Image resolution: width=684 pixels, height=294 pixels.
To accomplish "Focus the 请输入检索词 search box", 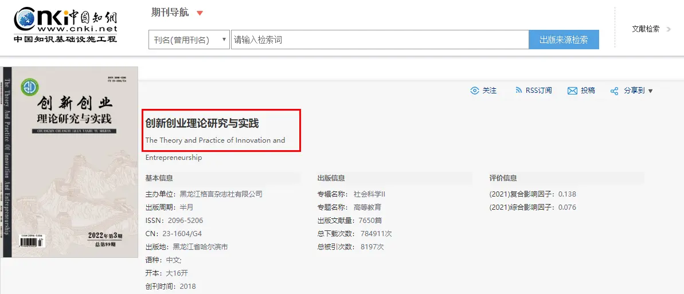I will point(379,40).
